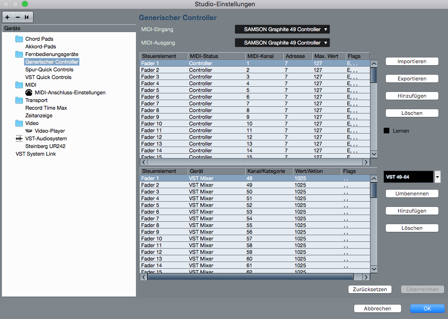Image resolution: width=448 pixels, height=319 pixels.
Task: Select Fader 12 row in upper table
Action: 255,137
